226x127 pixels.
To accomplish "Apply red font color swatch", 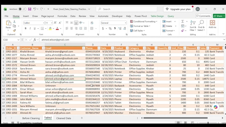I will 57,28.
